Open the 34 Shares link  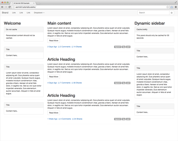point(78,119)
